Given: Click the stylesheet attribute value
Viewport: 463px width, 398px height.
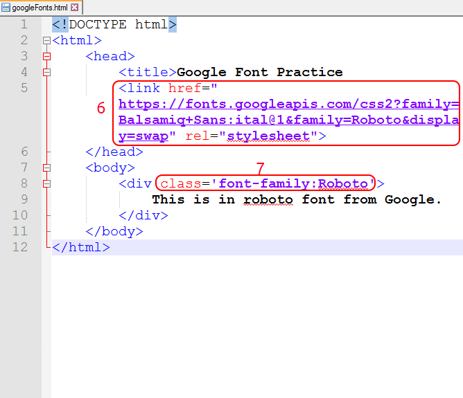Looking at the screenshot, I should (268, 136).
